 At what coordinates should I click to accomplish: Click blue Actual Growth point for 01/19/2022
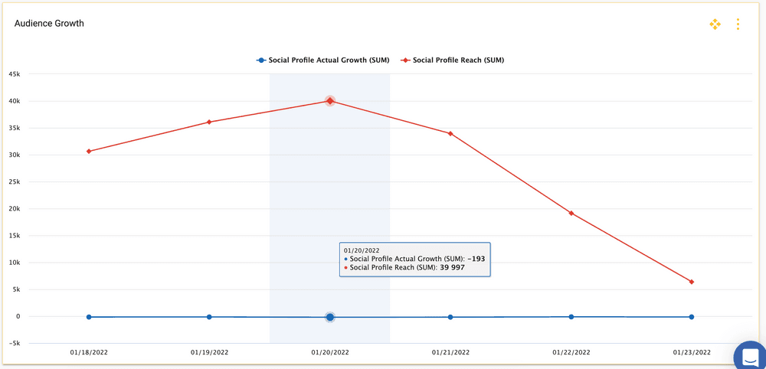click(209, 317)
